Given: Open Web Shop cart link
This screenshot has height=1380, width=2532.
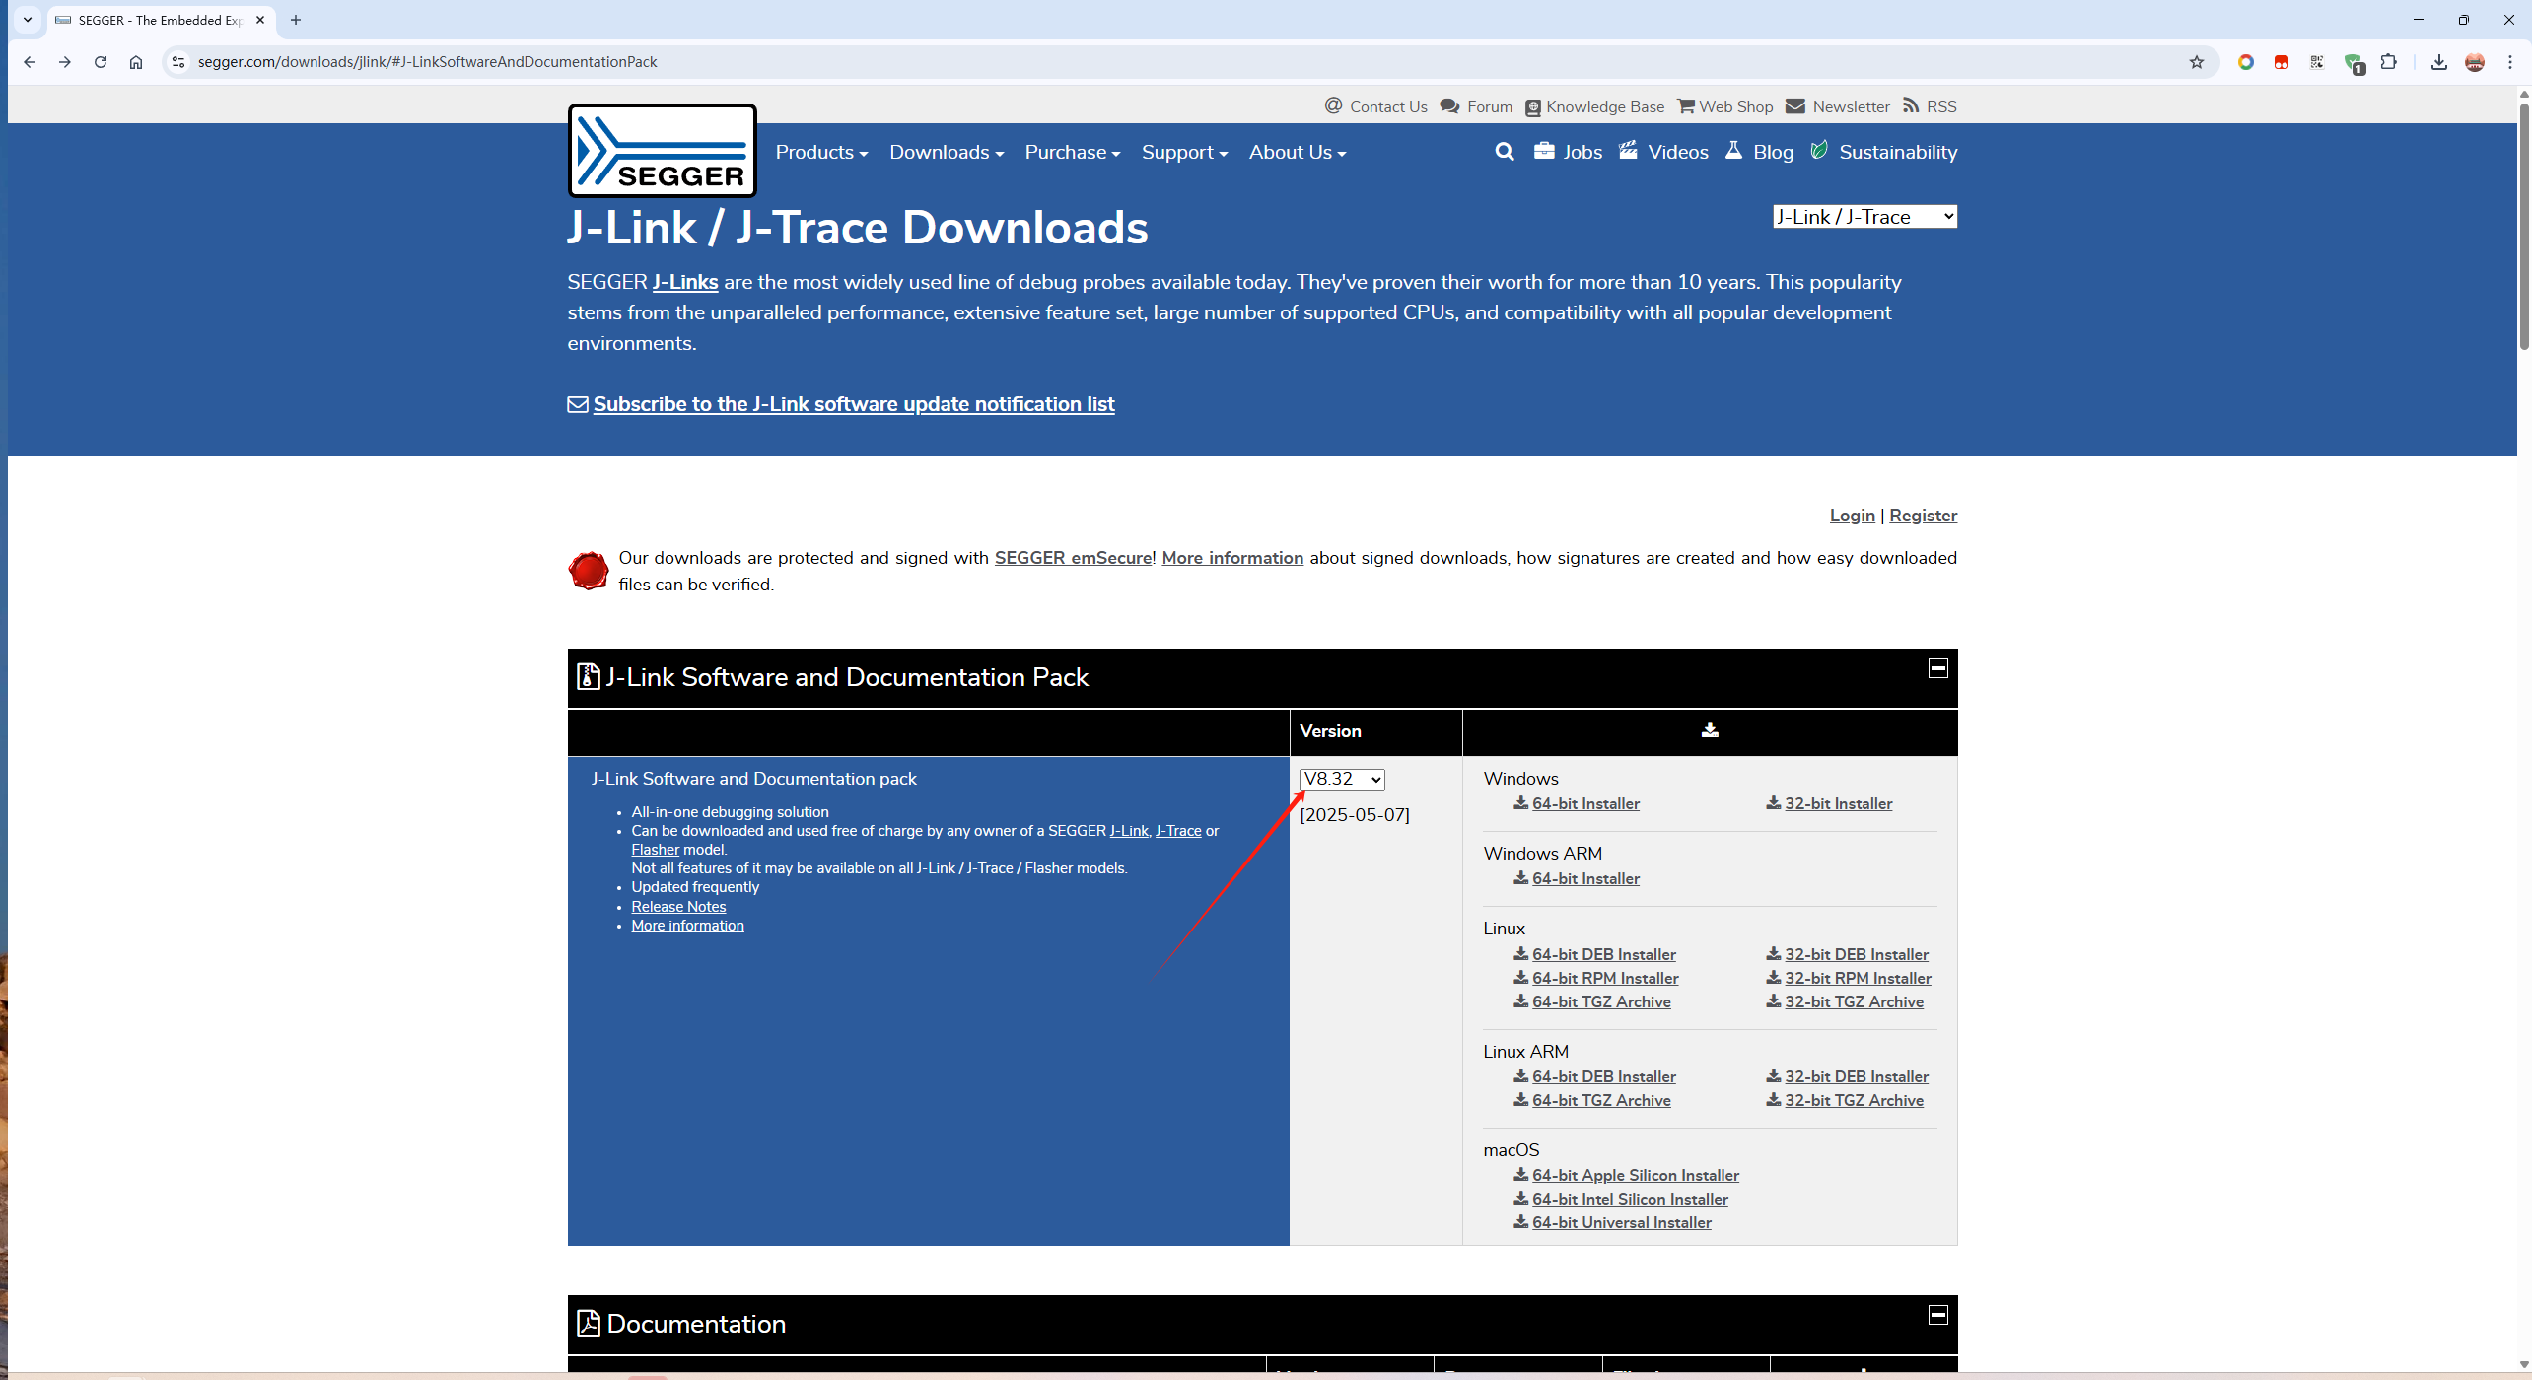Looking at the screenshot, I should (1725, 106).
